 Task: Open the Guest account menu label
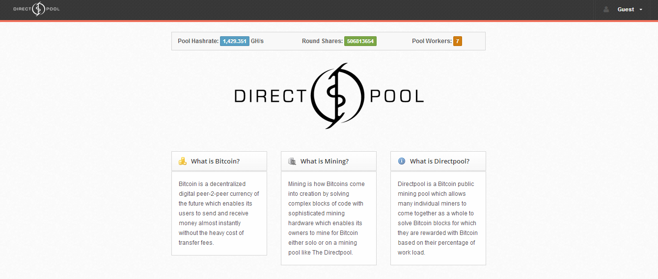[x=626, y=9]
